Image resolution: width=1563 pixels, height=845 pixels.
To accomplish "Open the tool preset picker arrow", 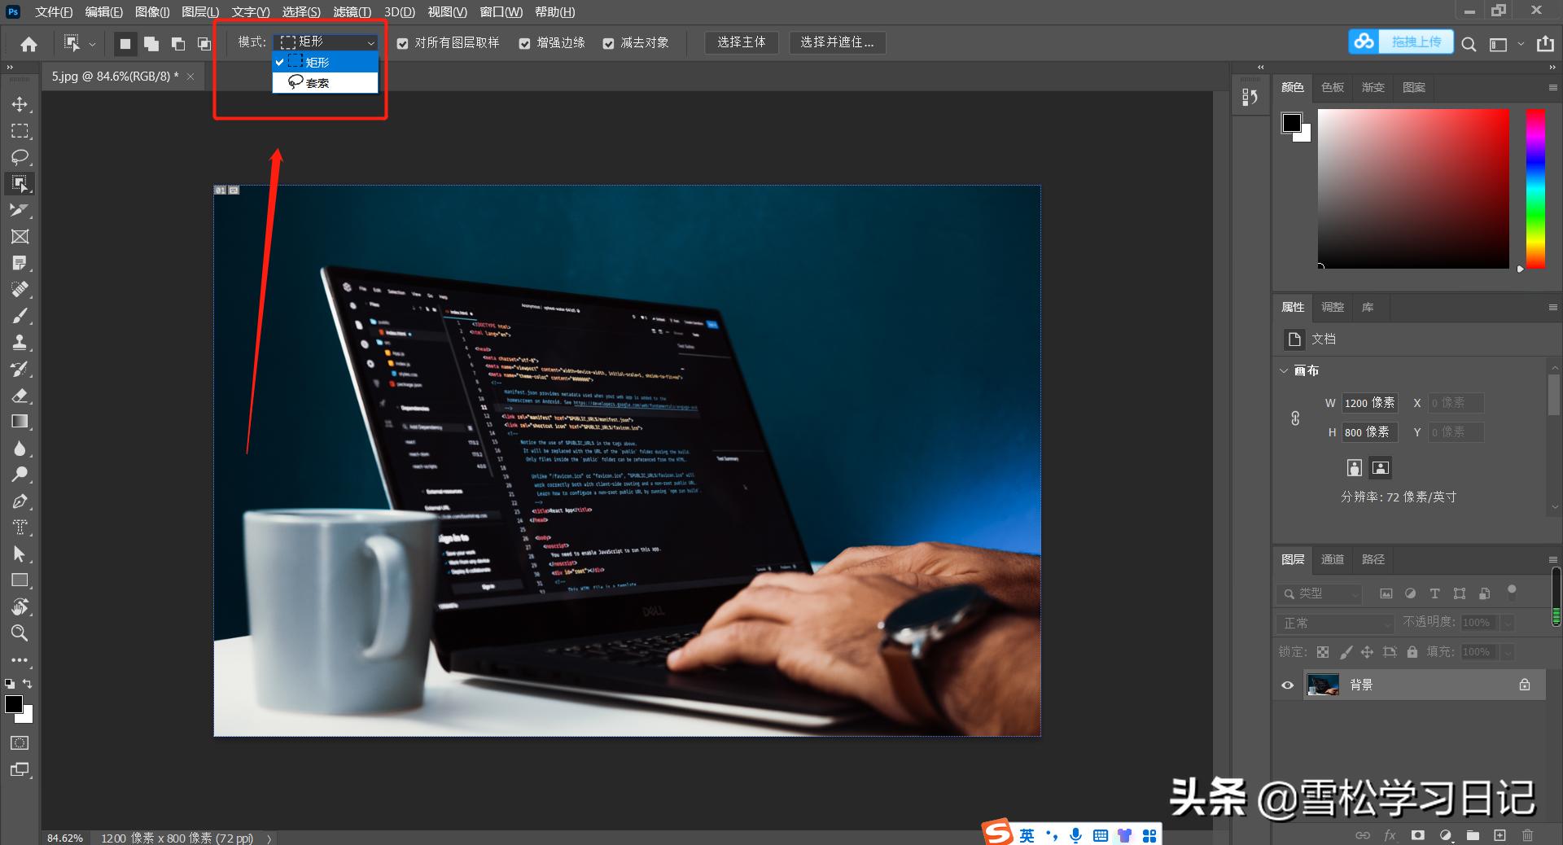I will [x=92, y=44].
